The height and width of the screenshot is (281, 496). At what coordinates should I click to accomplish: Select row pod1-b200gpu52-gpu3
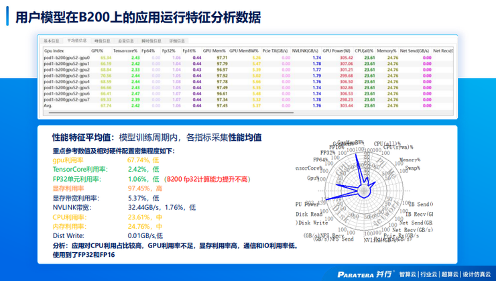point(248,76)
